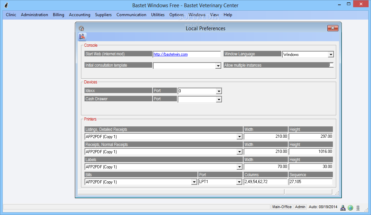
Task: Expand Listings, Detailed Receipts printer dropdown
Action: coord(239,137)
